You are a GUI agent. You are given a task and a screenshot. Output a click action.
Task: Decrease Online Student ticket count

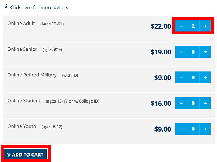181,103
